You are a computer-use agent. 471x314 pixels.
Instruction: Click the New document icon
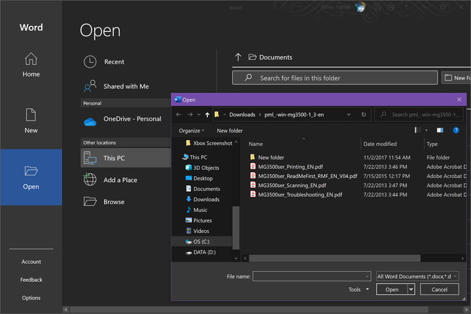31,115
